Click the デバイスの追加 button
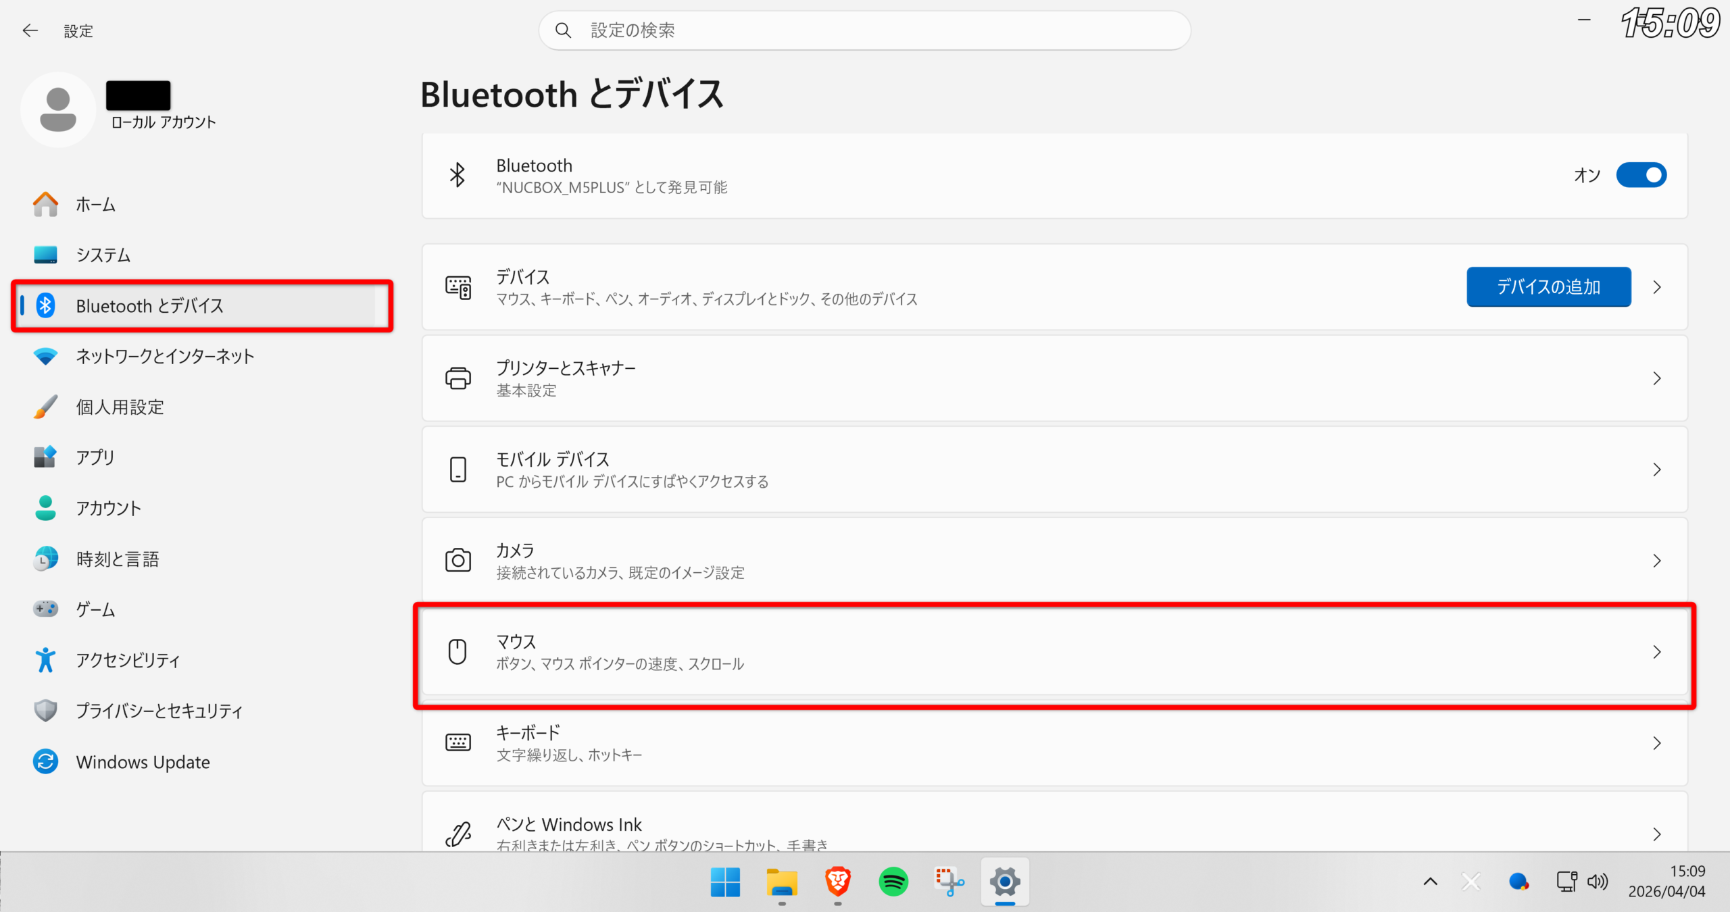 (x=1548, y=287)
